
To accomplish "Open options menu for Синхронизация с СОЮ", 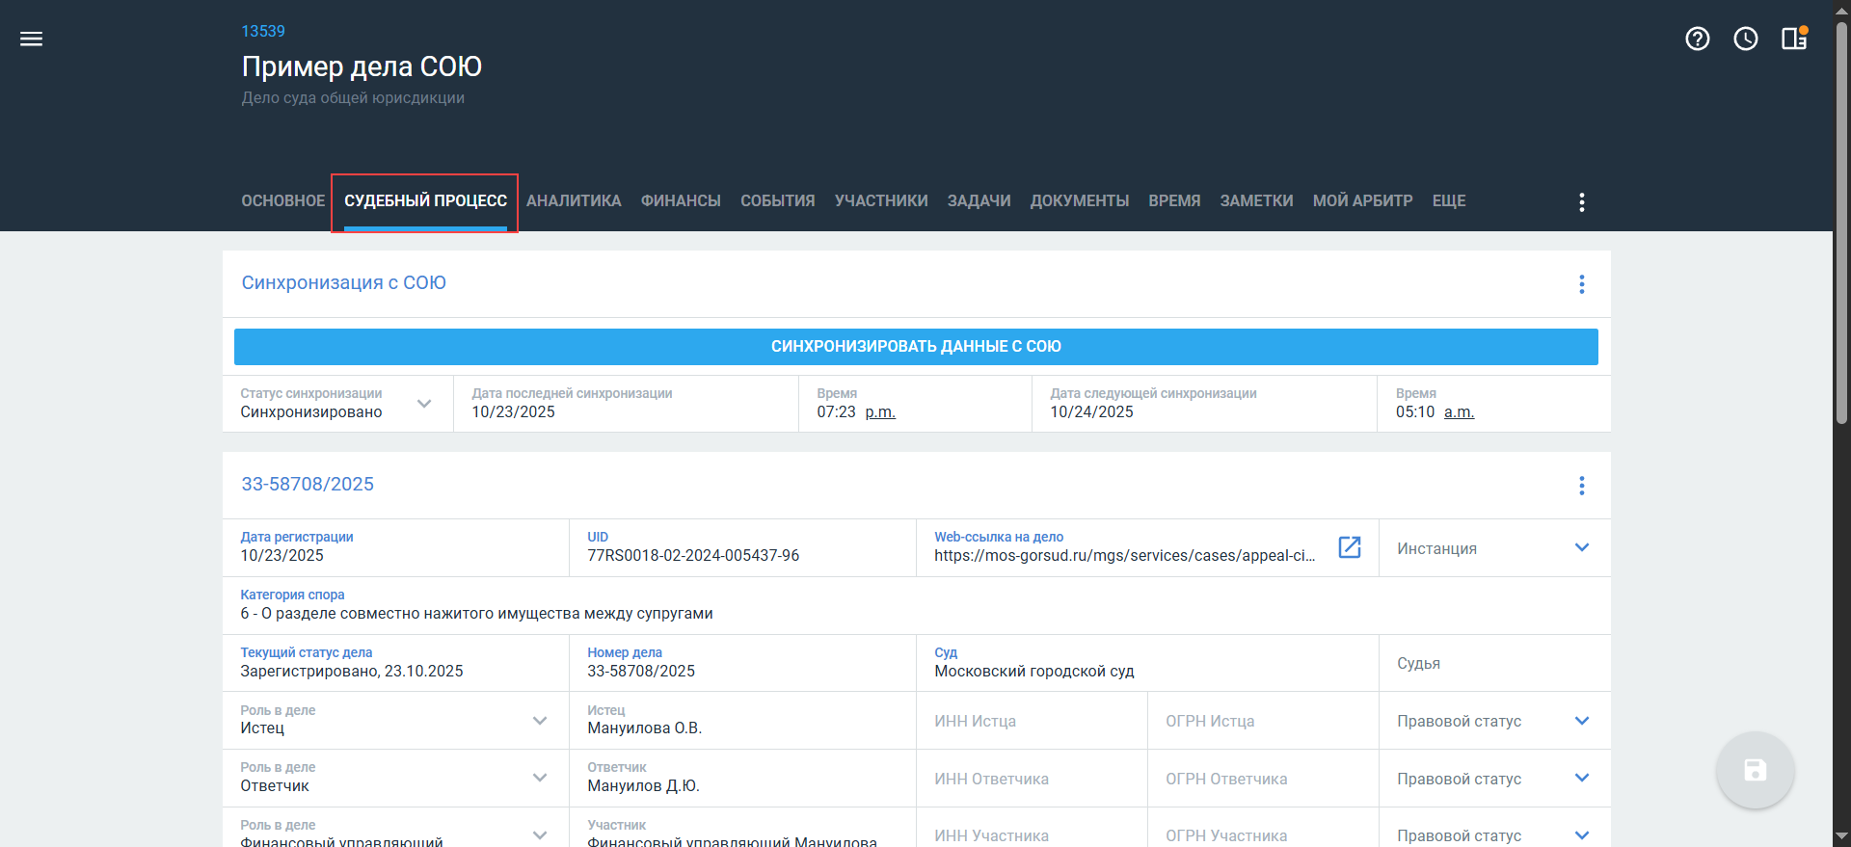I will point(1581,284).
